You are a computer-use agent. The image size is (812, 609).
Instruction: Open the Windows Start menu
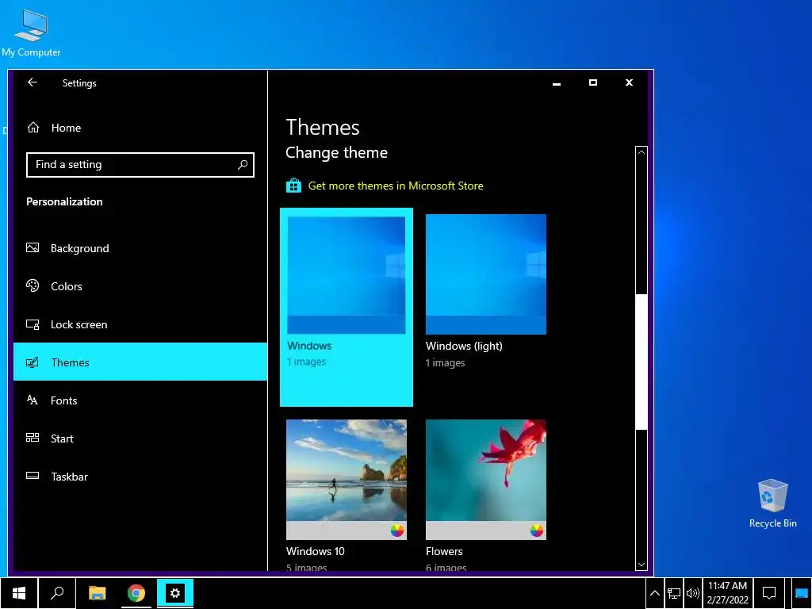click(x=19, y=593)
